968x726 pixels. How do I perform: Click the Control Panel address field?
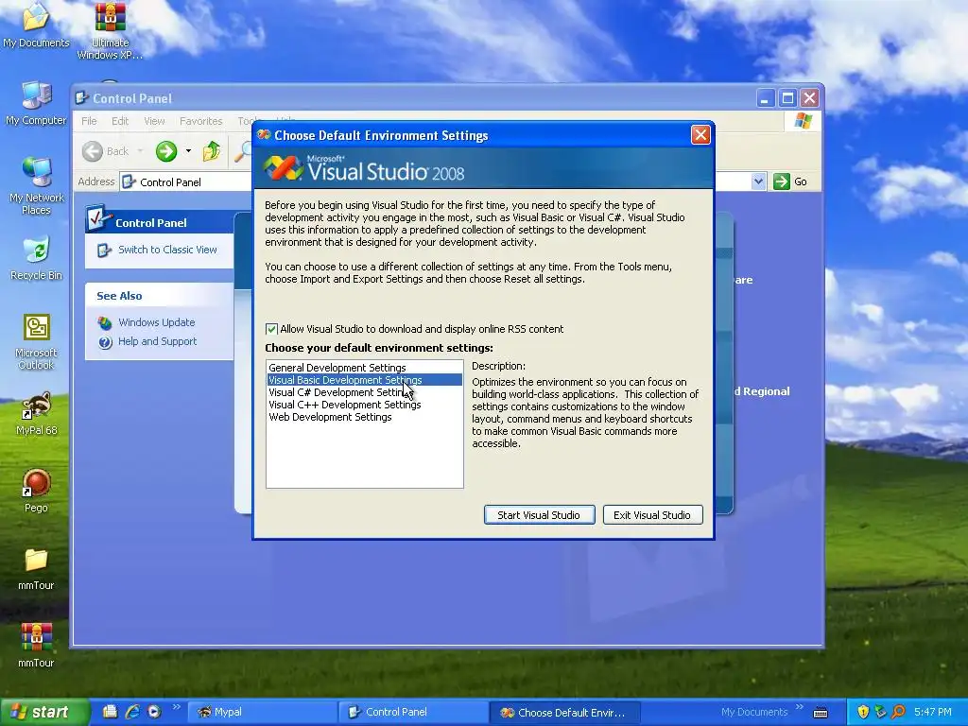442,181
